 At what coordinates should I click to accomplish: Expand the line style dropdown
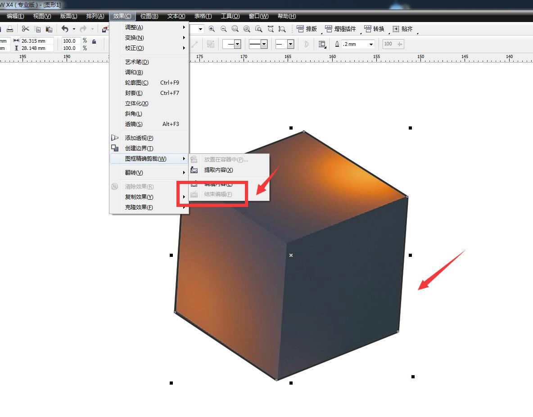click(x=258, y=44)
